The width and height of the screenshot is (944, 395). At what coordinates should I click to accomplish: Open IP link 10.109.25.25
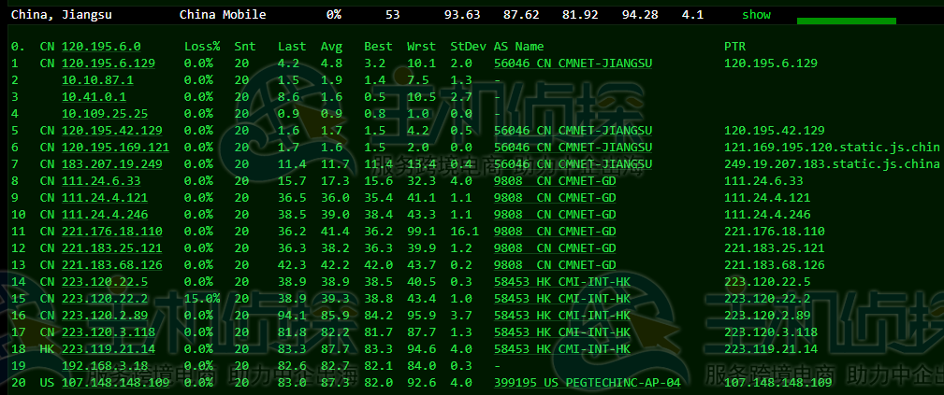(105, 114)
